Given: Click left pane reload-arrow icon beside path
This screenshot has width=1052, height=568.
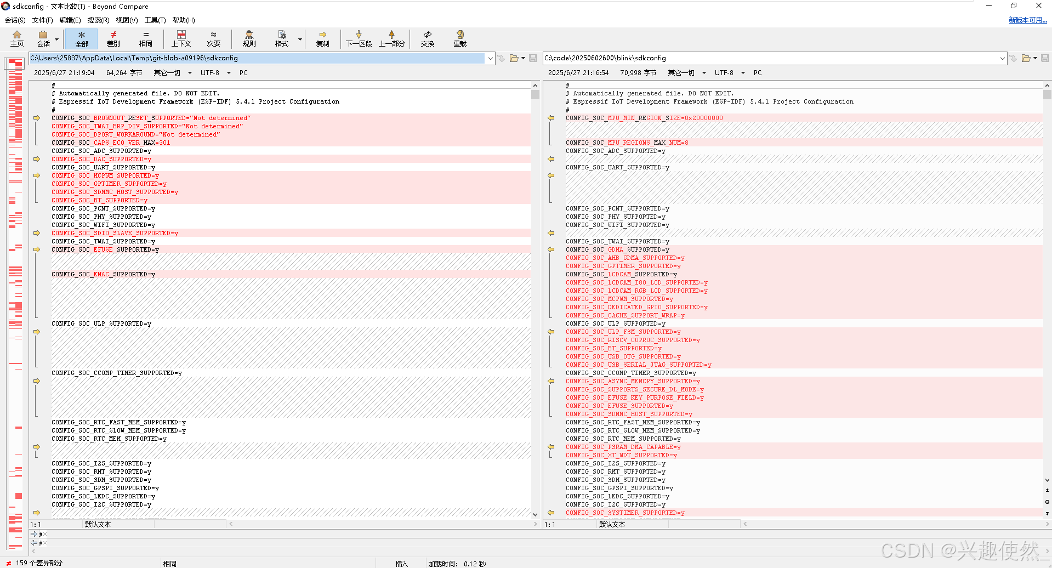Looking at the screenshot, I should 501,58.
